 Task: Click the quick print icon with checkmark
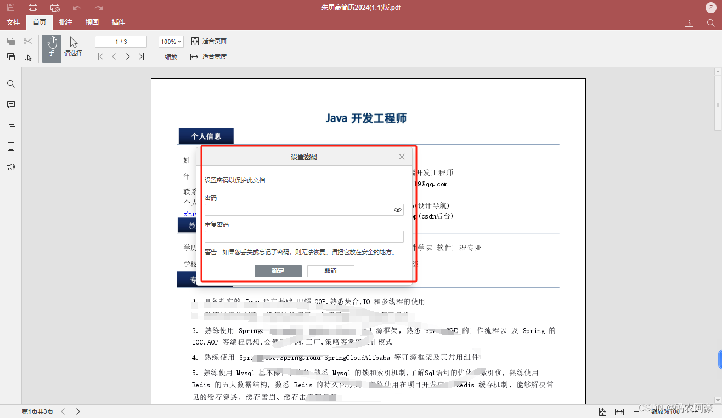[55, 8]
